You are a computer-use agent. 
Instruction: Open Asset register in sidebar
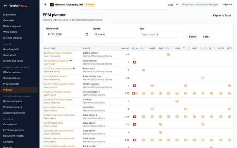tap(11, 49)
